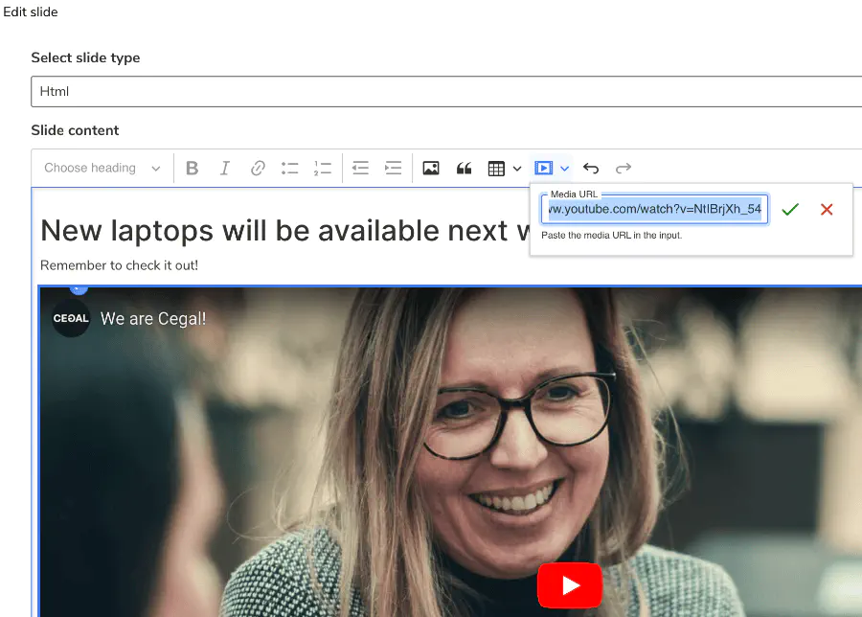Toggle bold formatting
862x617 pixels.
point(192,168)
